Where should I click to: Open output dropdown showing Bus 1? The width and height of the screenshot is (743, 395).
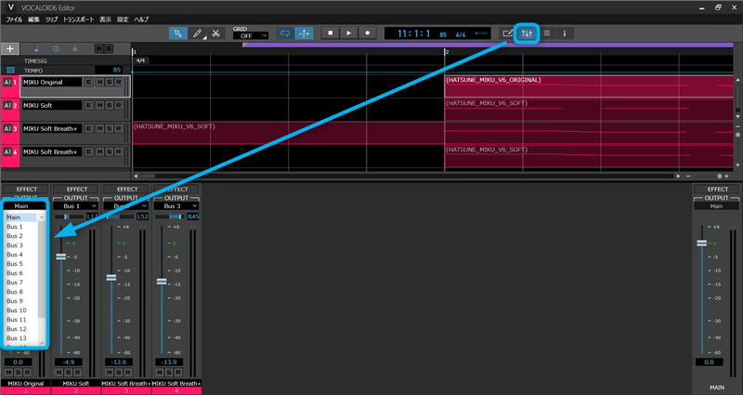click(x=76, y=205)
